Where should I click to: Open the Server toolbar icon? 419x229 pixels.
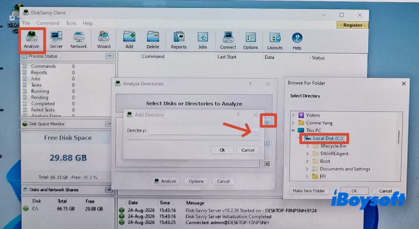click(56, 40)
